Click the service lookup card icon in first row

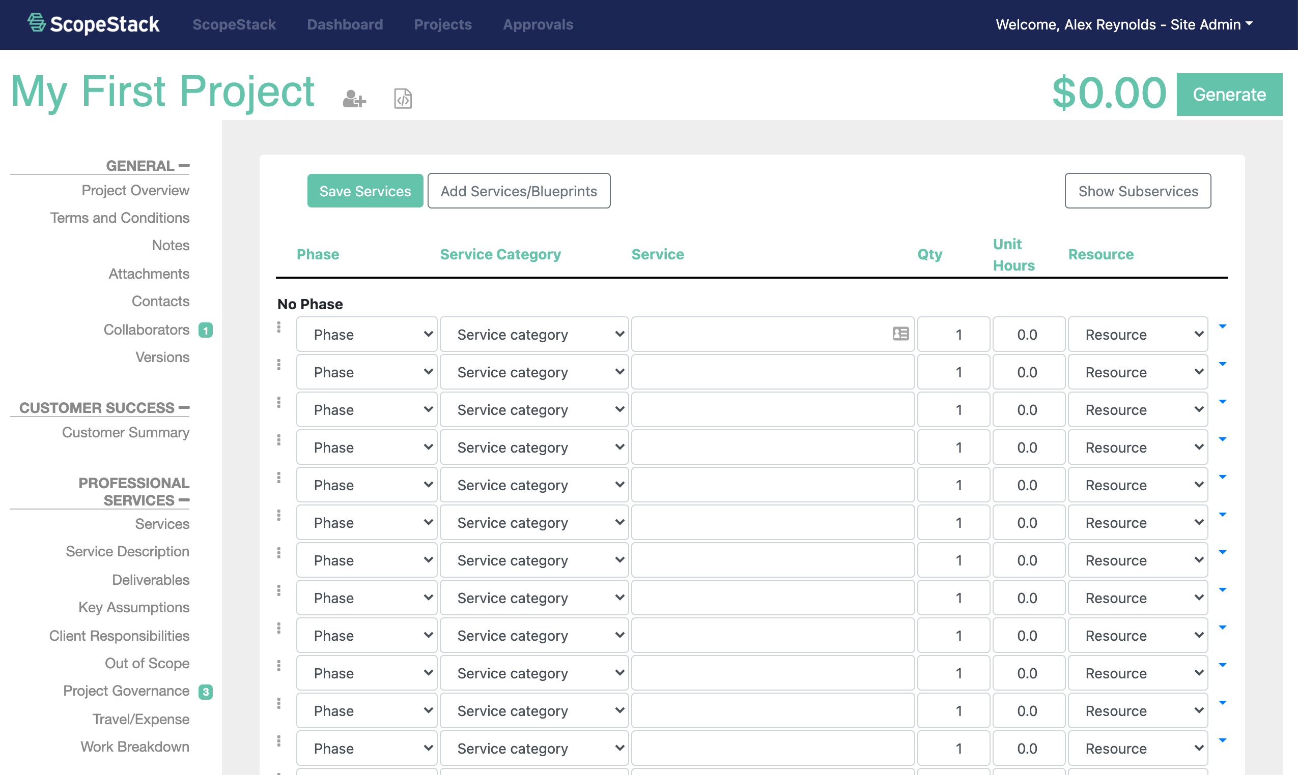[900, 334]
